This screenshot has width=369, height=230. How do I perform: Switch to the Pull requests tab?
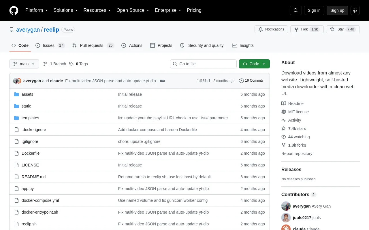93,45
